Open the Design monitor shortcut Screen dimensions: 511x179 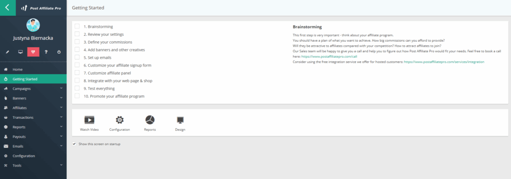pos(180,120)
